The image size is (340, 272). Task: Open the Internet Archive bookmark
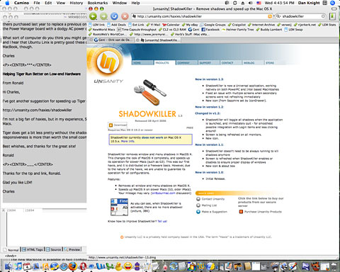coord(261,25)
